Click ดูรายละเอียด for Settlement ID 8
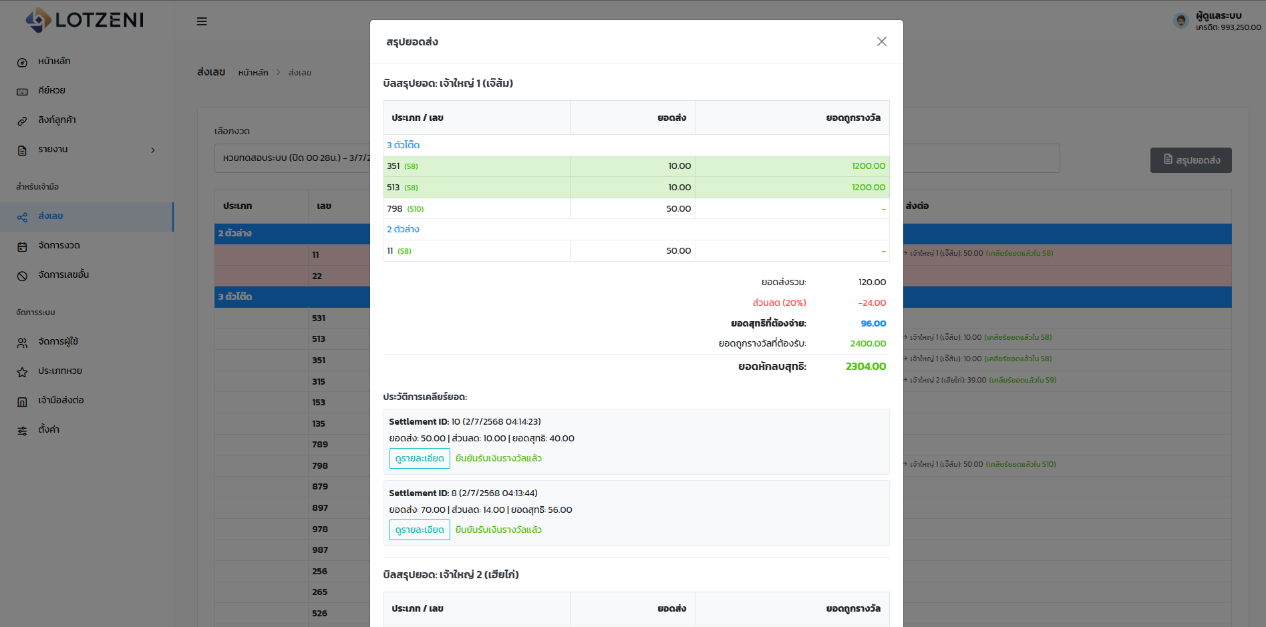Image resolution: width=1266 pixels, height=627 pixels. (x=420, y=530)
